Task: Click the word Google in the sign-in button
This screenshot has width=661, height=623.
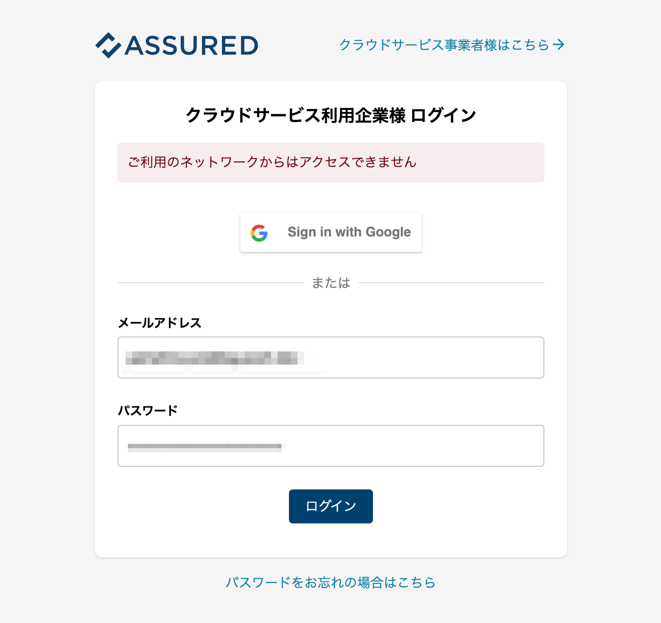Action: coord(388,232)
